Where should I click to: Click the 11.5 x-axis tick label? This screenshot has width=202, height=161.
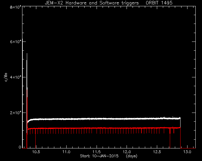pos(97,152)
